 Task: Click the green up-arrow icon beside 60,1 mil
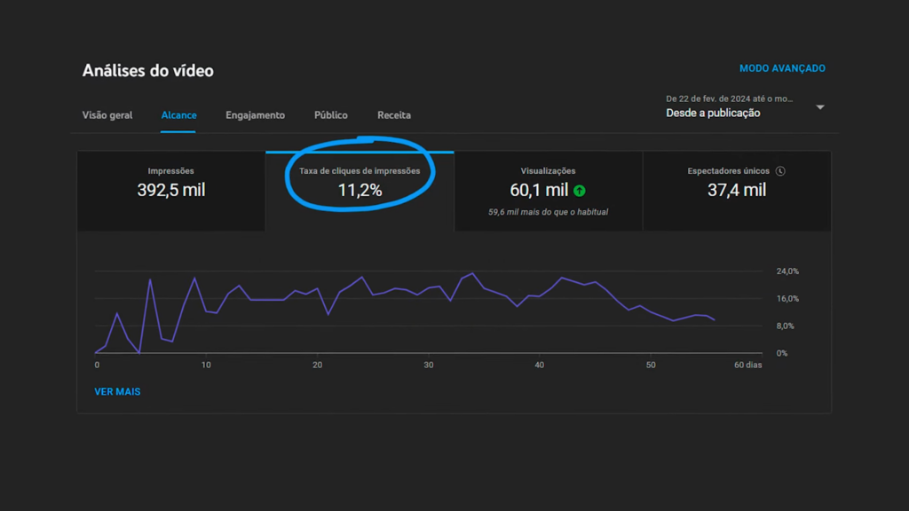tap(580, 190)
